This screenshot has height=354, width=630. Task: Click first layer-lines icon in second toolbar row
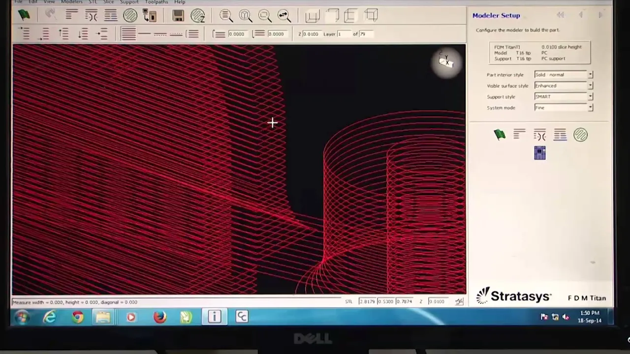click(x=25, y=33)
